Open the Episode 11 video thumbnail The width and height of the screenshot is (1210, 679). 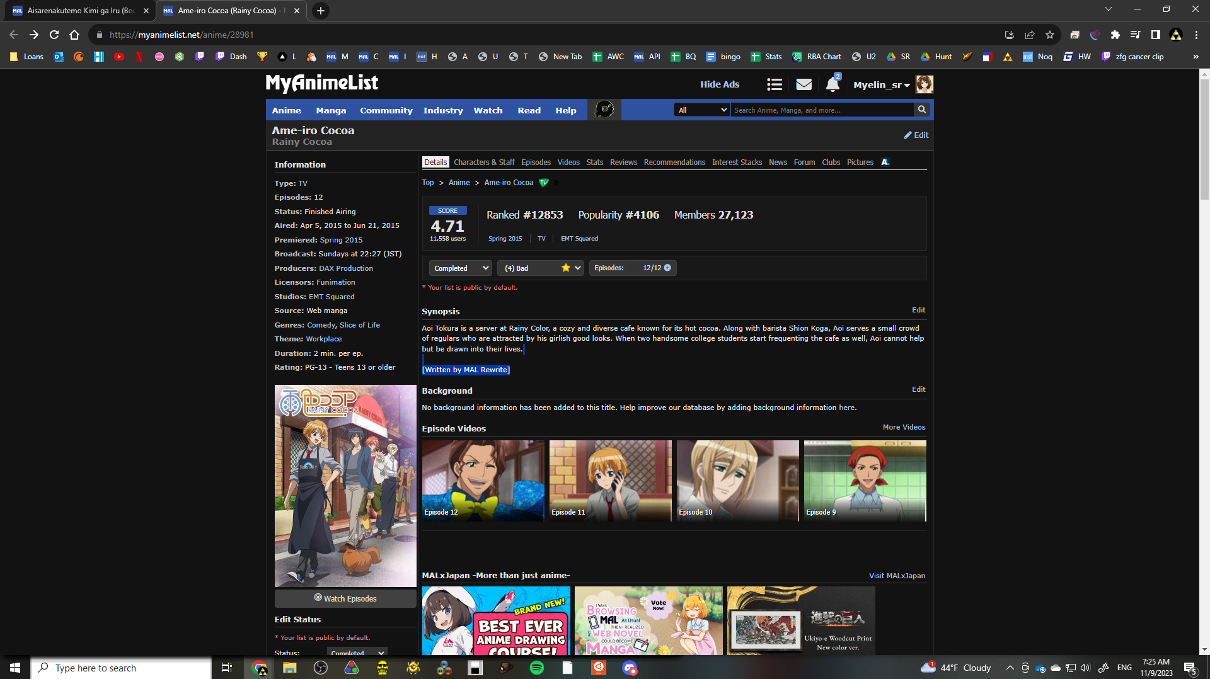click(611, 481)
